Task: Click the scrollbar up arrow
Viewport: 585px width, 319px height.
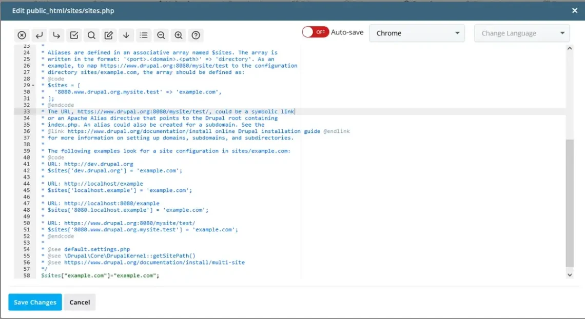Action: tap(570, 48)
